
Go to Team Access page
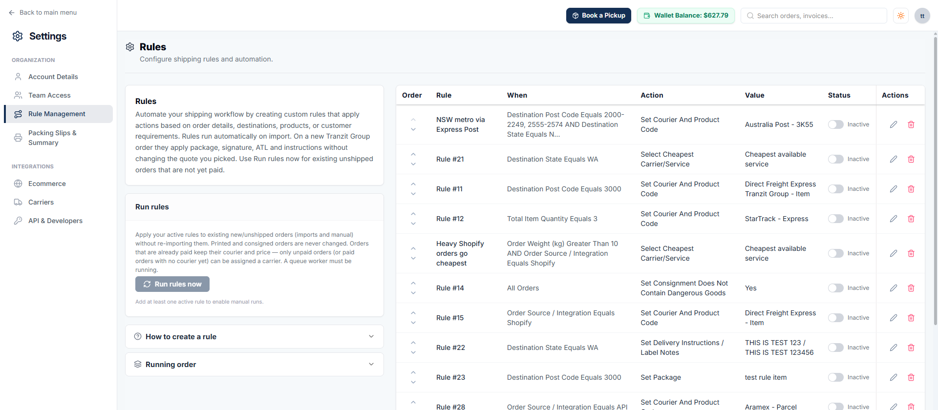pyautogui.click(x=58, y=95)
